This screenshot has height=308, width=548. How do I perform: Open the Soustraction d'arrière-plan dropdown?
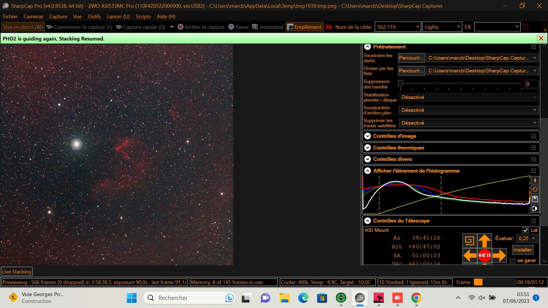point(469,110)
